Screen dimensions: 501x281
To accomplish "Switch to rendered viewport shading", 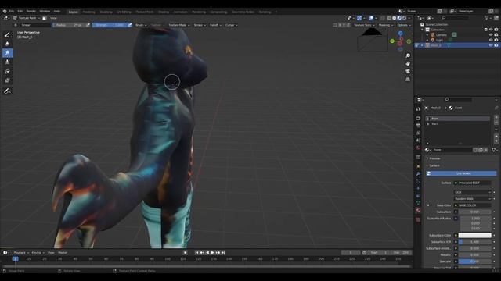I will [405, 18].
